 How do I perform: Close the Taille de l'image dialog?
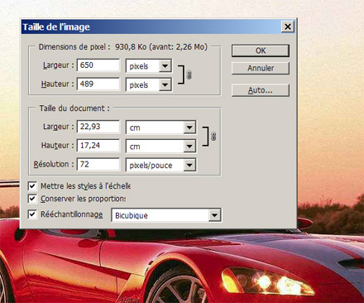(x=288, y=26)
